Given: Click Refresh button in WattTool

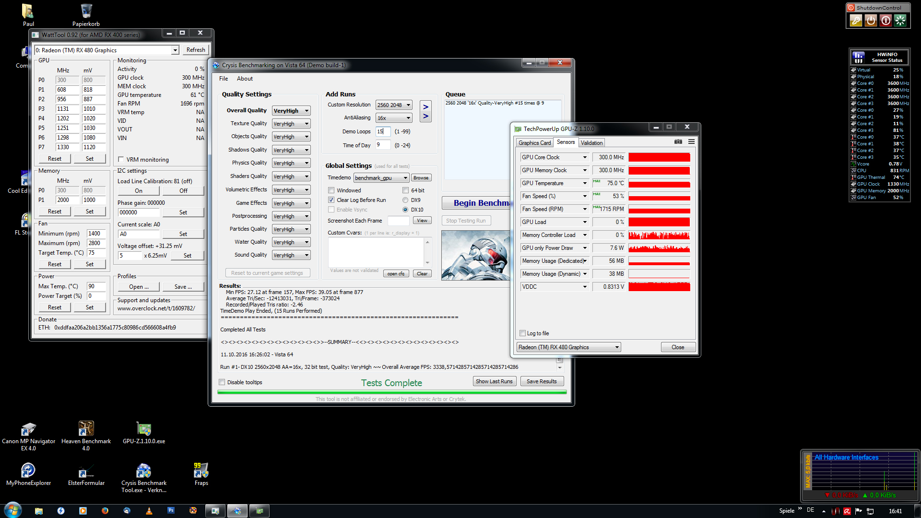Looking at the screenshot, I should (196, 50).
